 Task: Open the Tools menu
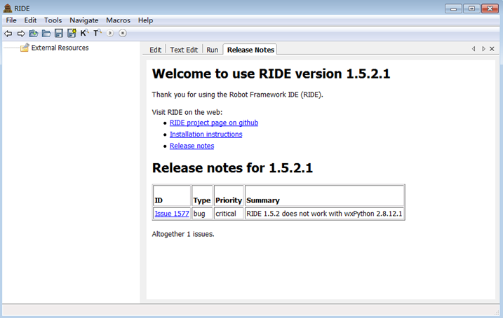pyautogui.click(x=53, y=20)
